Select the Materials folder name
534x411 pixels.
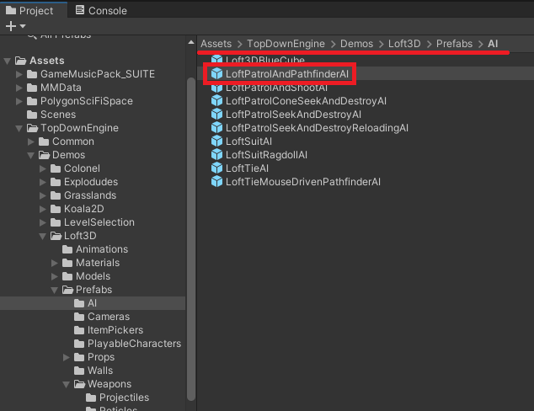tap(98, 263)
